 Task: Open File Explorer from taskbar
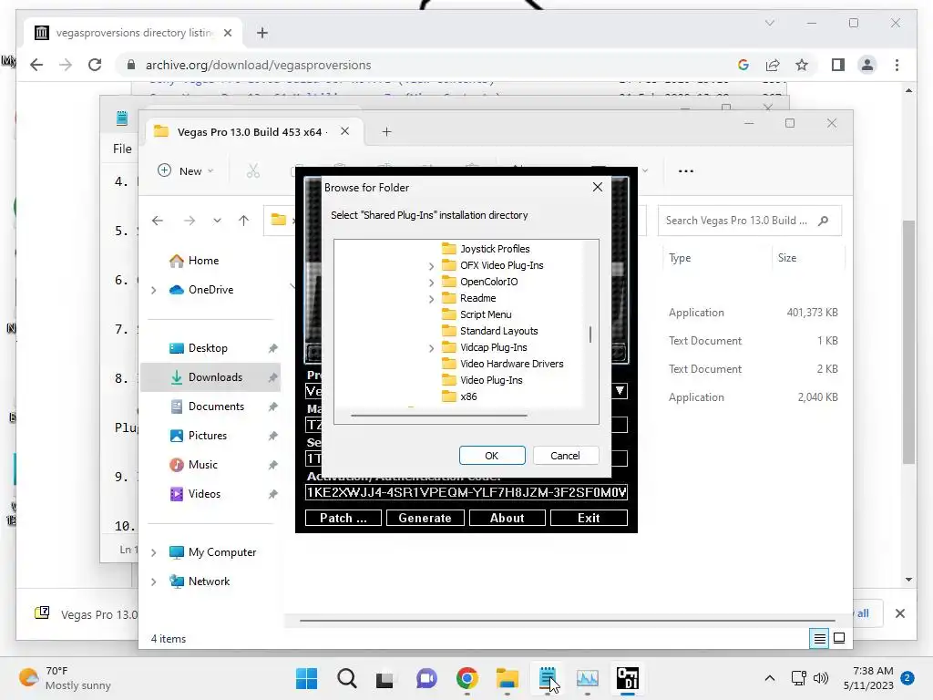tap(507, 678)
